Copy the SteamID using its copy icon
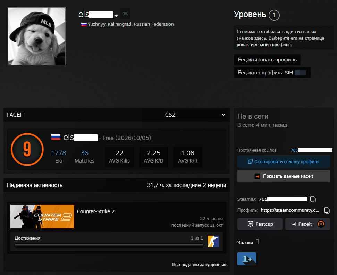This screenshot has height=275, width=337. click(x=313, y=199)
